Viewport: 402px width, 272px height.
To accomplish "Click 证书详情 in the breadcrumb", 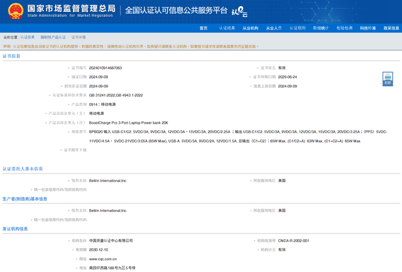I will (79, 38).
